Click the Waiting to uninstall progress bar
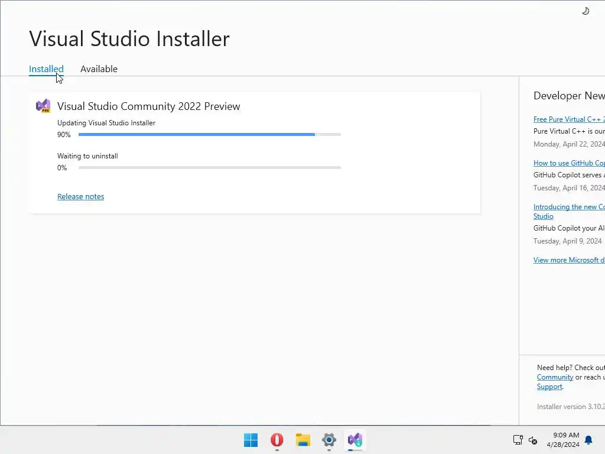The image size is (605, 454). point(210,167)
